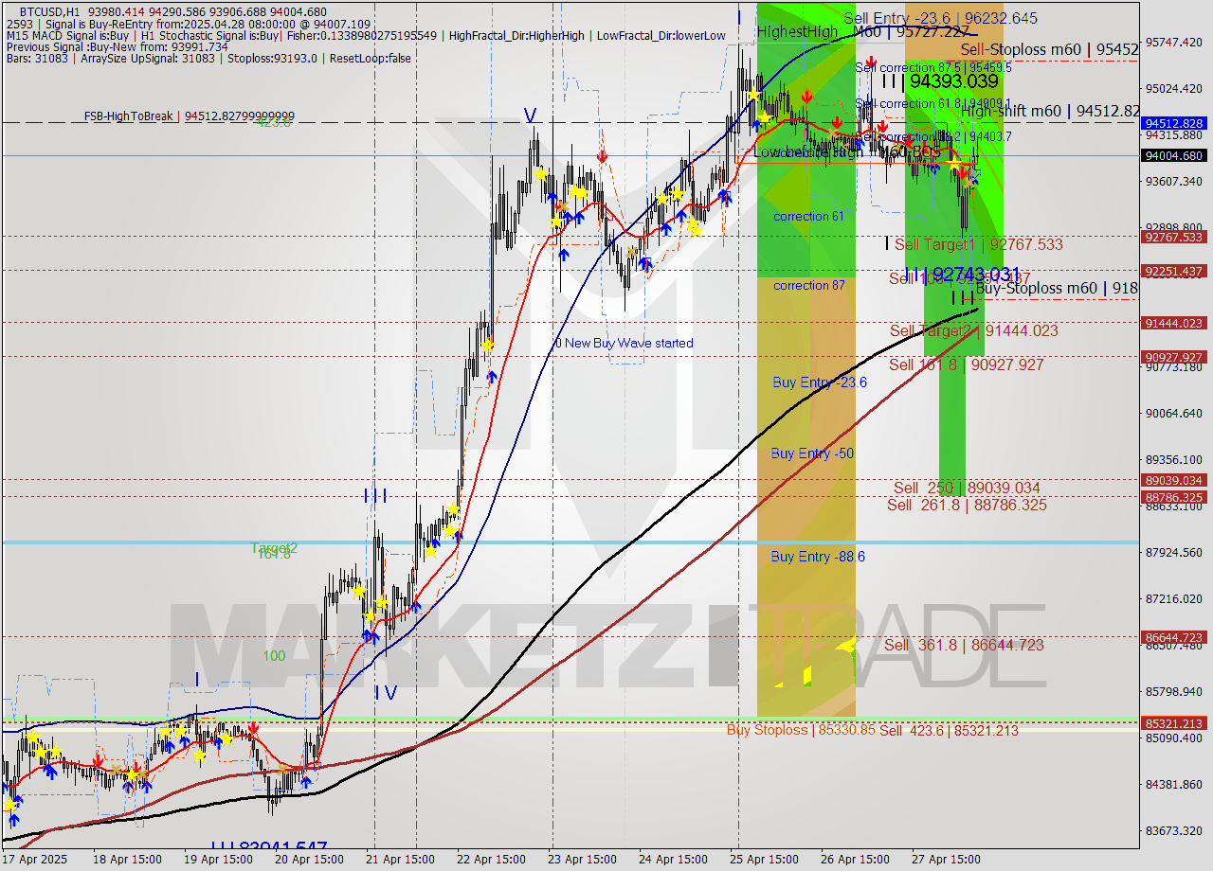Viewport: 1213px width, 871px height.
Task: Click the V wave label above the chart peak
Action: click(530, 116)
